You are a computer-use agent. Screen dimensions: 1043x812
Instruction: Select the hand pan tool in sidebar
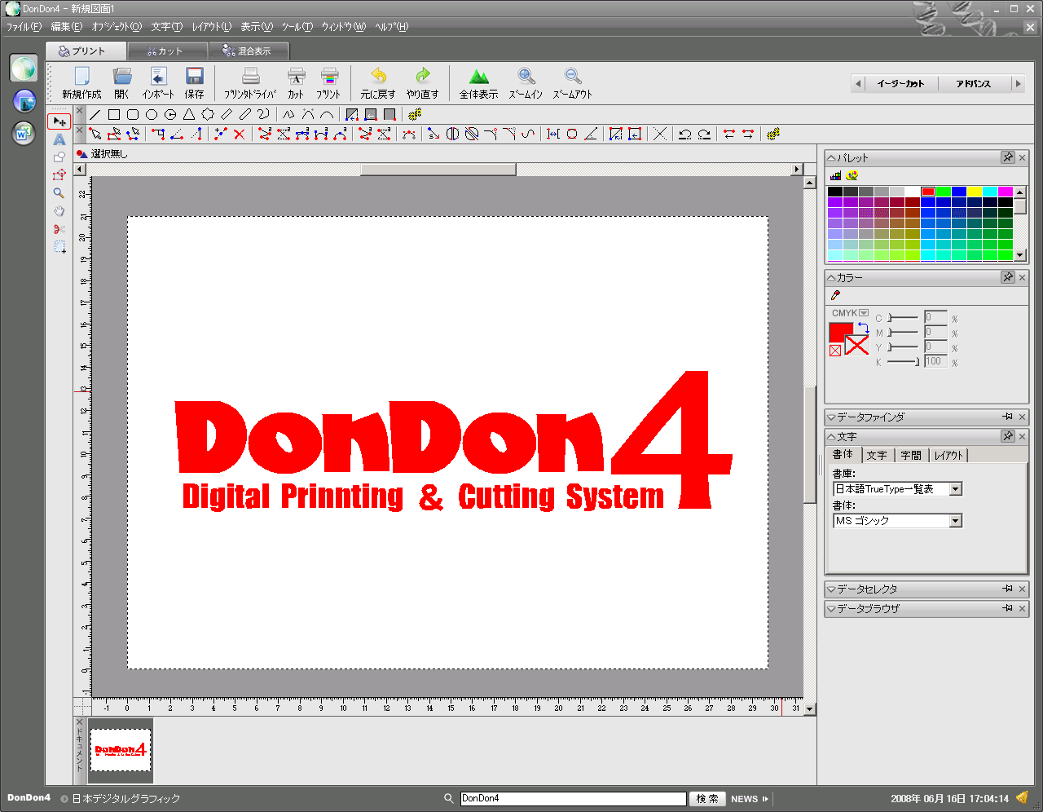pyautogui.click(x=59, y=211)
